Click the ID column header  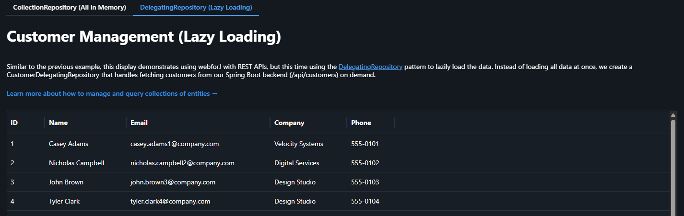tap(14, 123)
